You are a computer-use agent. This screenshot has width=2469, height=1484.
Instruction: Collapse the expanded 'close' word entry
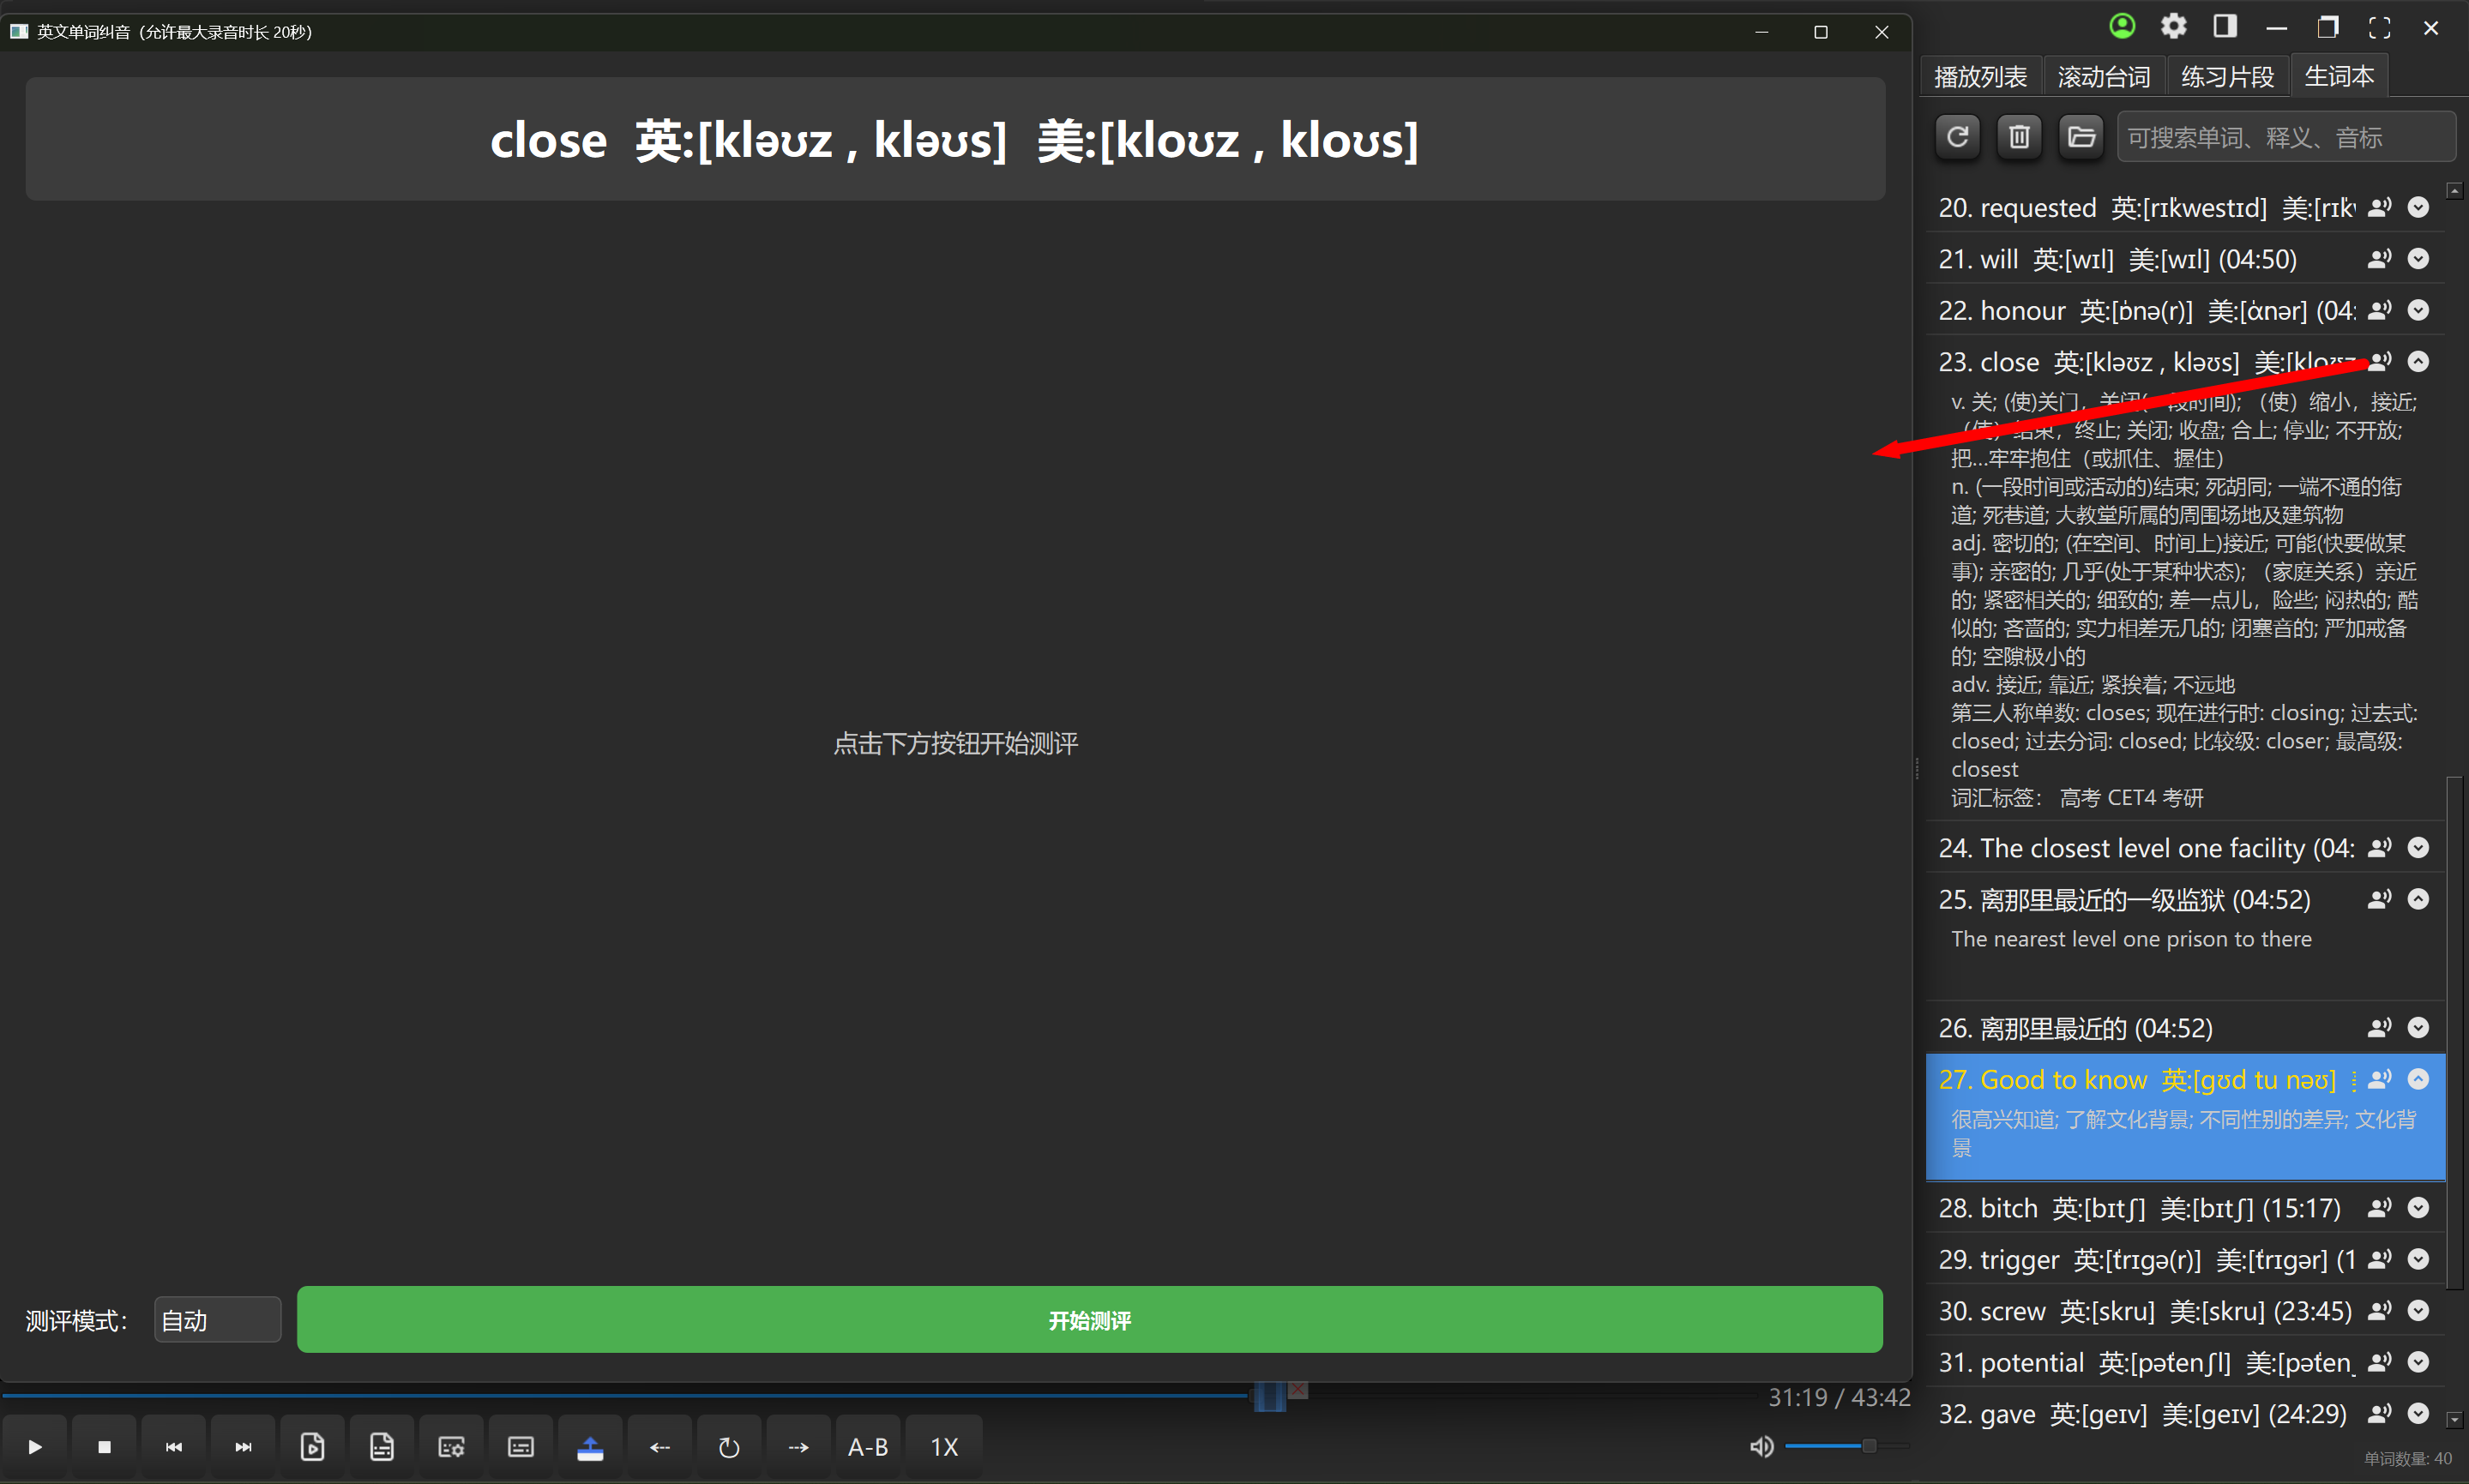(x=2418, y=361)
